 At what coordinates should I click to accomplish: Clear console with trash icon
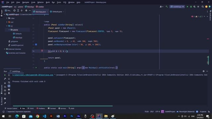pyautogui.click(x=9, y=93)
